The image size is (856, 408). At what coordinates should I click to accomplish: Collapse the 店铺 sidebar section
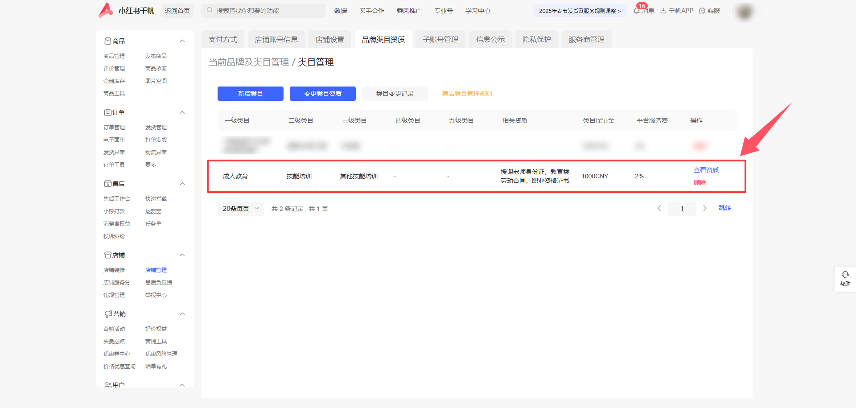182,255
